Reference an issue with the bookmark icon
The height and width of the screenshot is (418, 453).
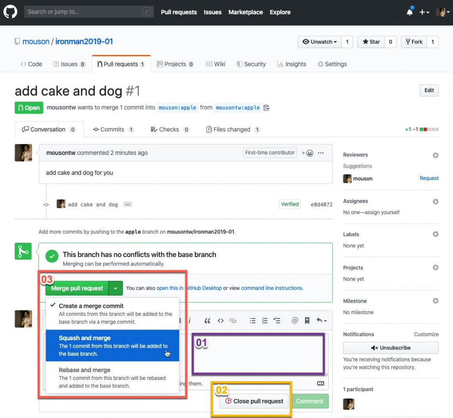307,321
